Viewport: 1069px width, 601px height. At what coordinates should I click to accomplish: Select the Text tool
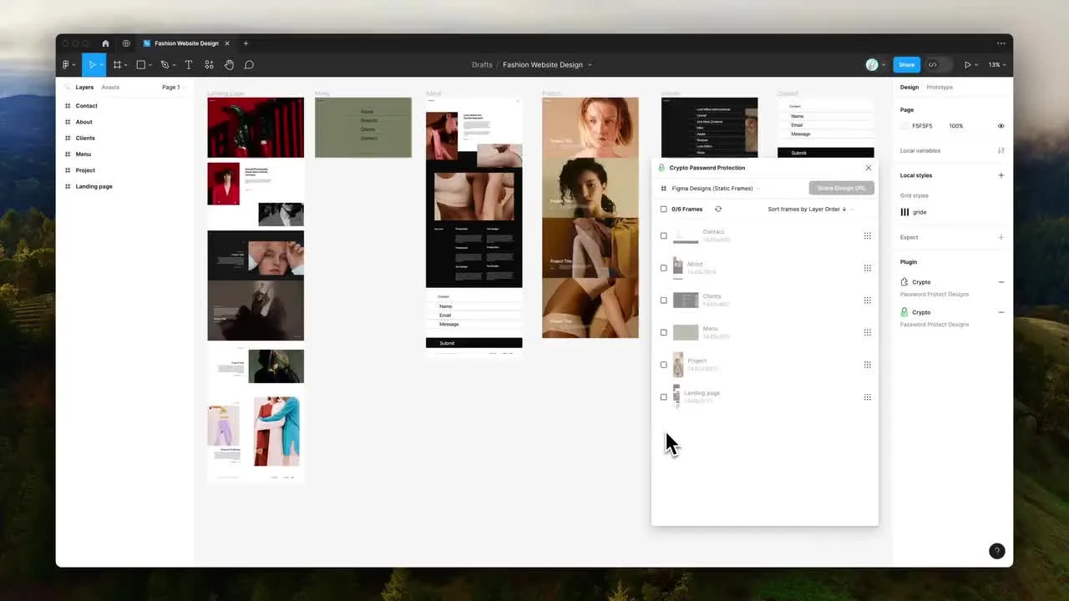tap(188, 65)
